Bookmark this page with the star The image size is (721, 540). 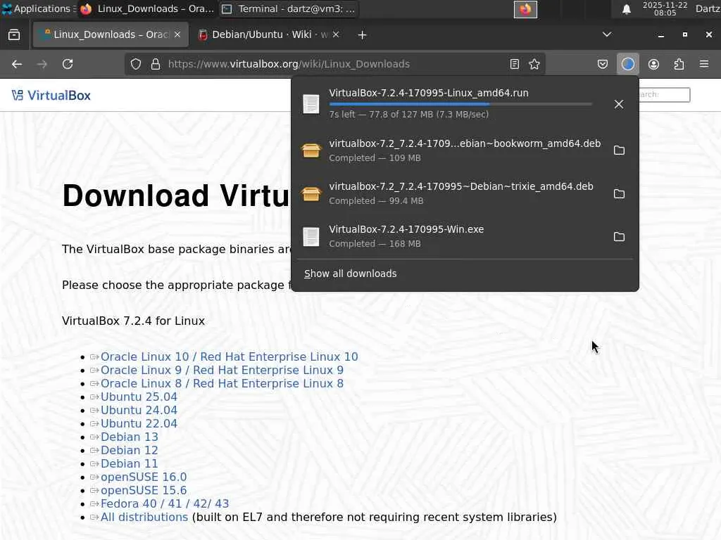pos(534,64)
